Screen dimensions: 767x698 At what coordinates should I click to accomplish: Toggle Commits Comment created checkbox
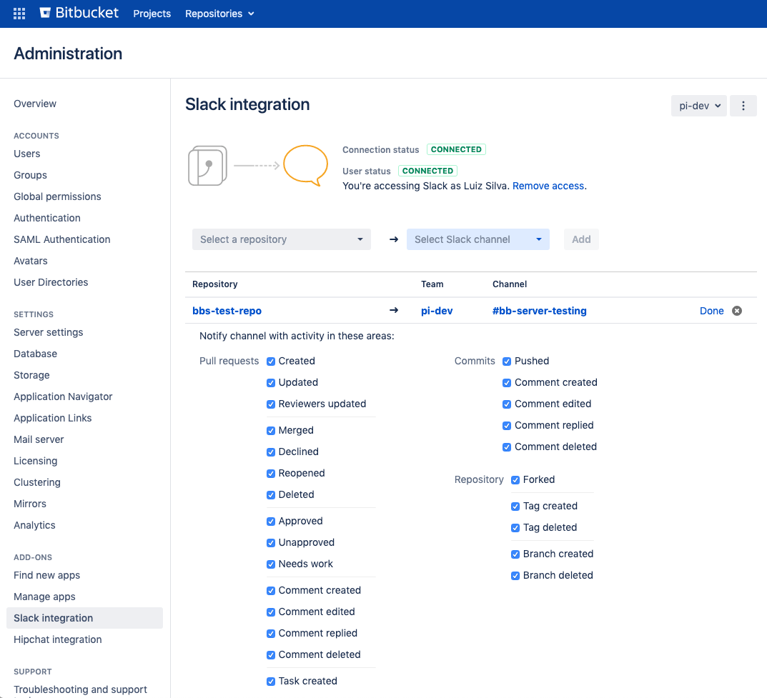coord(507,383)
